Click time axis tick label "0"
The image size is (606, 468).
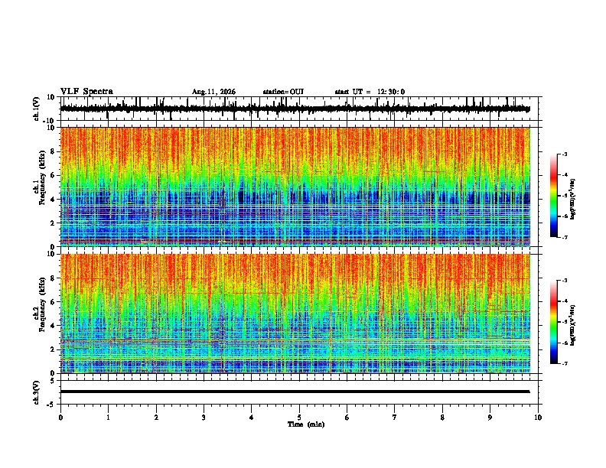(60, 418)
